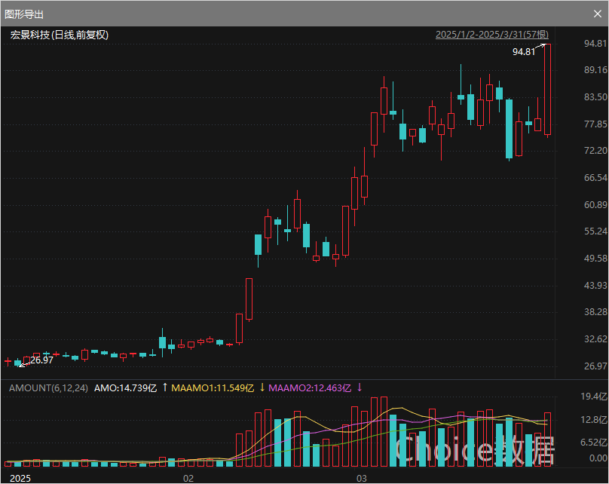Image resolution: width=609 pixels, height=484 pixels.
Task: Click the date range 2025/1/2-2025/3/31(57根) link
Action: tap(492, 35)
